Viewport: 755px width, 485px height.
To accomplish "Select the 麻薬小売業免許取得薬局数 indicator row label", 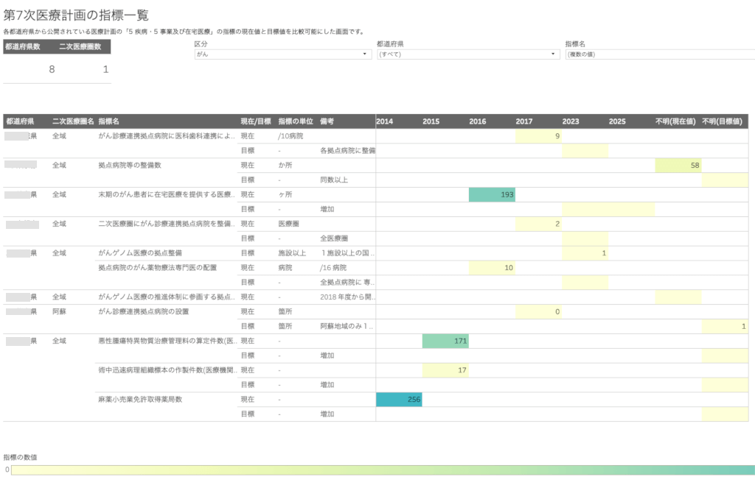I will coord(140,400).
